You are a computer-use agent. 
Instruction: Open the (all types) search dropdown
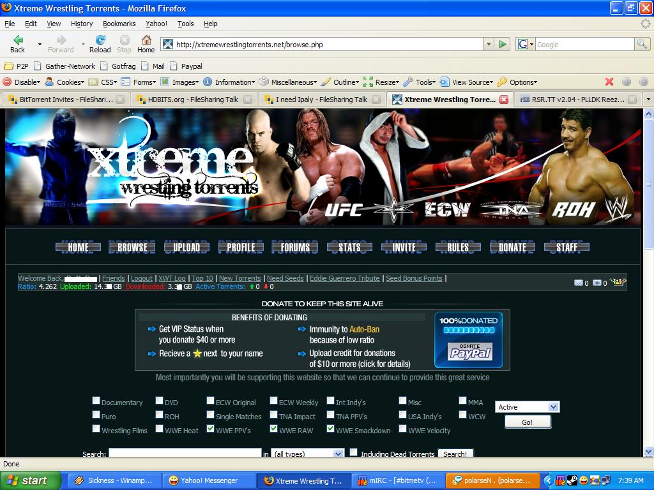tap(308, 453)
